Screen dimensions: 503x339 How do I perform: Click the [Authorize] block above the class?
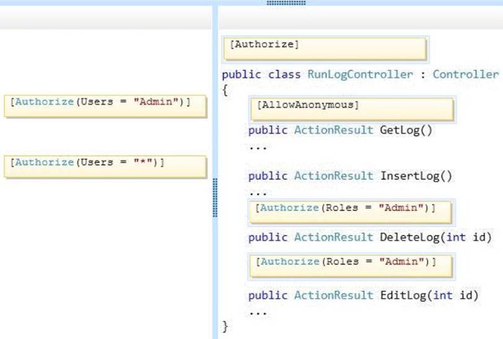coord(325,47)
